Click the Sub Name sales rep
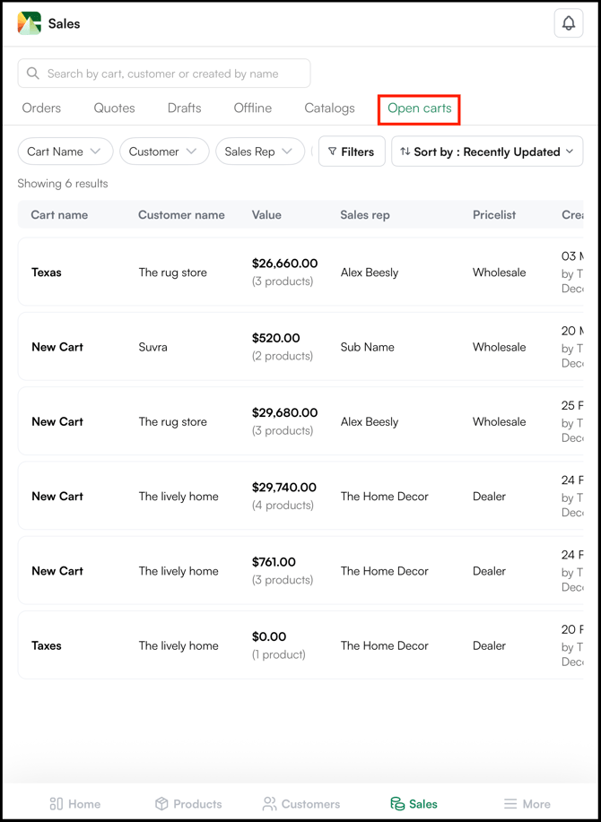The width and height of the screenshot is (601, 822). (x=367, y=347)
